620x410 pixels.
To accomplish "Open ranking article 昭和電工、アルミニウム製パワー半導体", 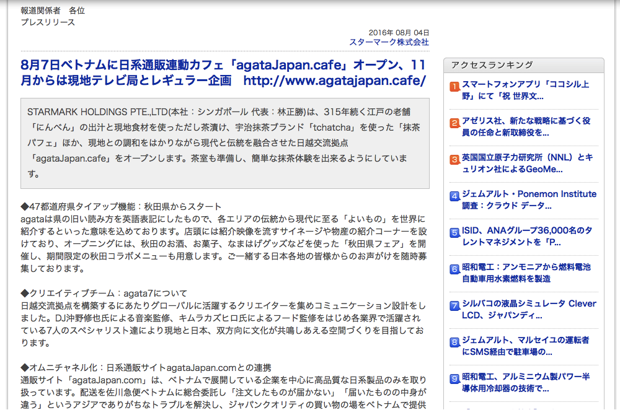I will 526,382.
